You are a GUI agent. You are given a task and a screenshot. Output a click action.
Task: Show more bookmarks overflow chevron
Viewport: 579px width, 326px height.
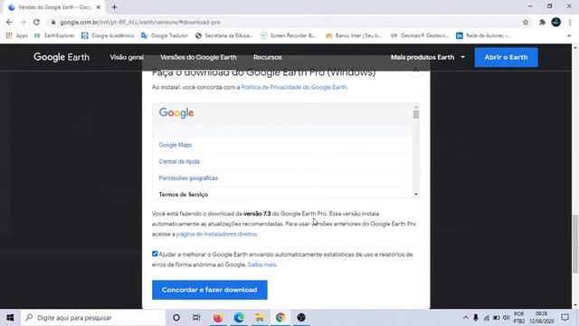(569, 35)
